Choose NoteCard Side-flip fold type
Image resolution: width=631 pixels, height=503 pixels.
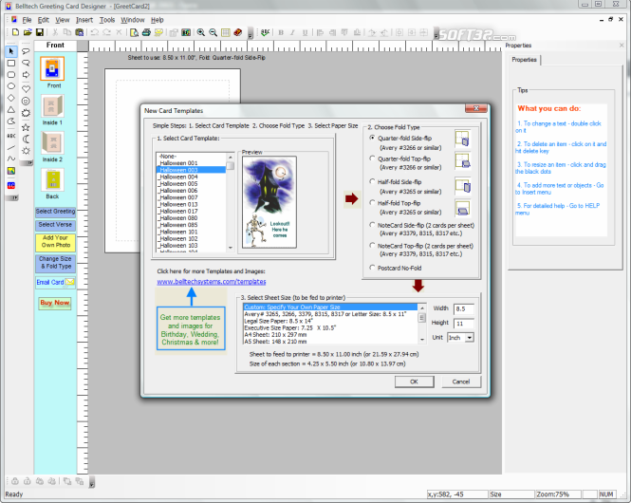[372, 225]
